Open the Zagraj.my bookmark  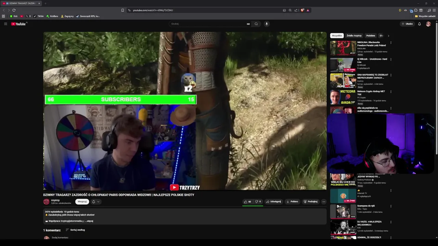[67, 16]
